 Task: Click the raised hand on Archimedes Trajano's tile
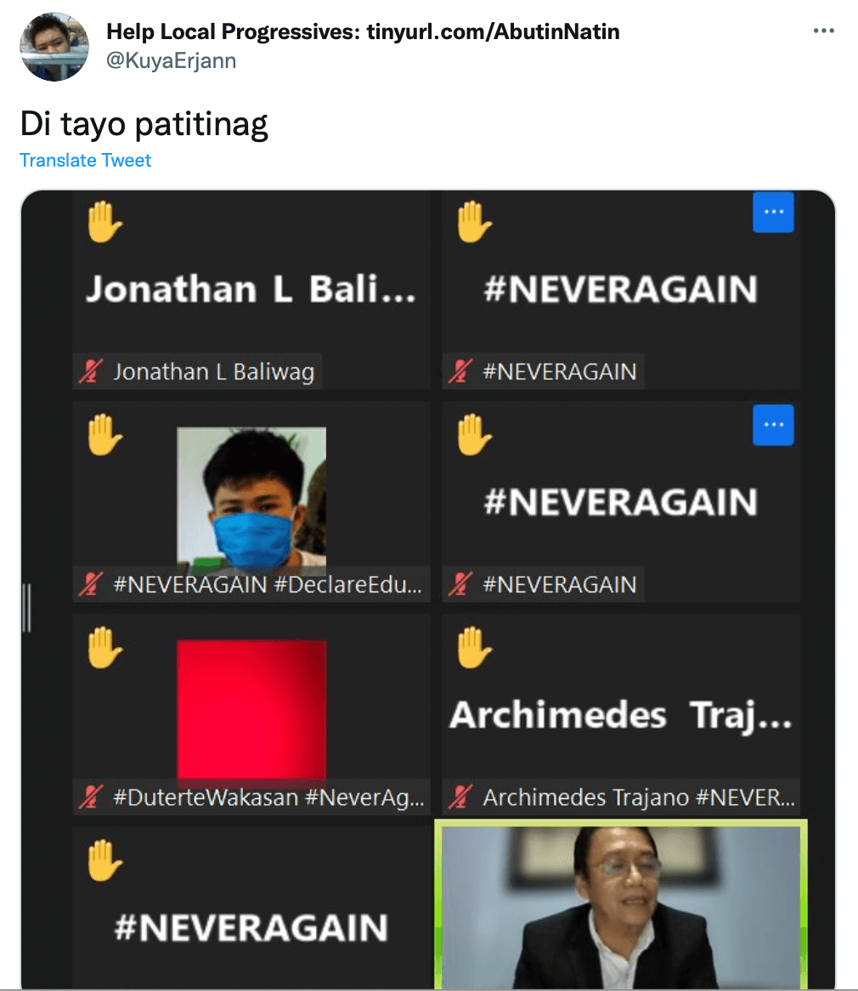point(474,647)
